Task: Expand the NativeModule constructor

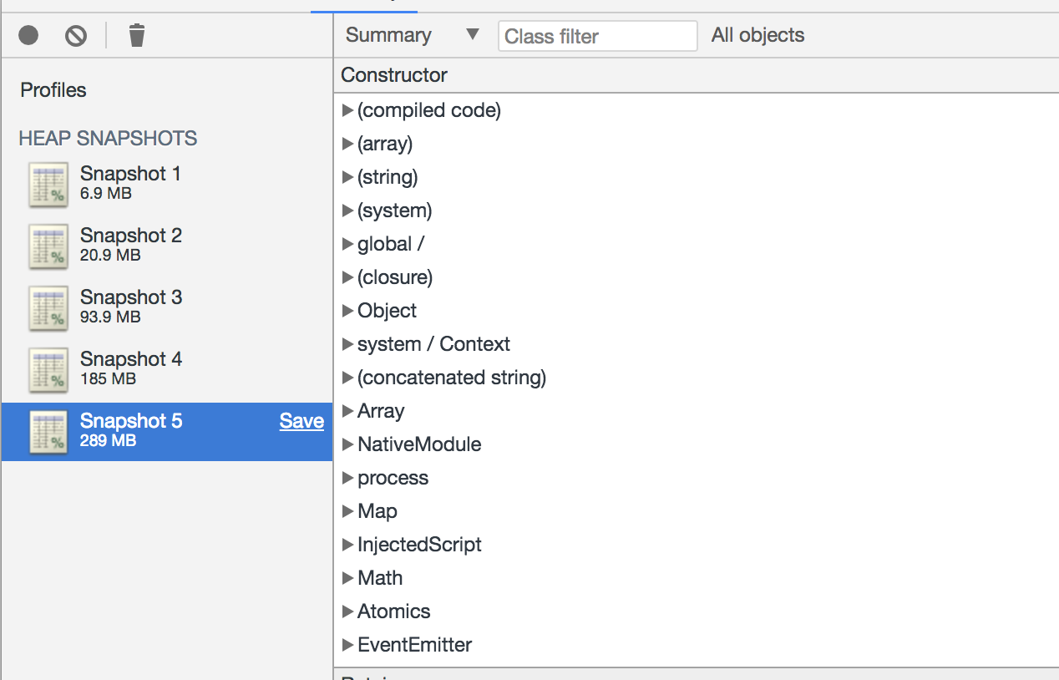Action: [x=347, y=444]
